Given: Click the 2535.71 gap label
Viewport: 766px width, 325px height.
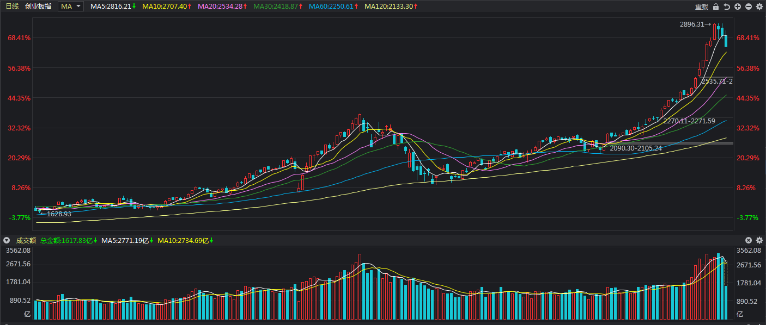Looking at the screenshot, I should tap(717, 81).
